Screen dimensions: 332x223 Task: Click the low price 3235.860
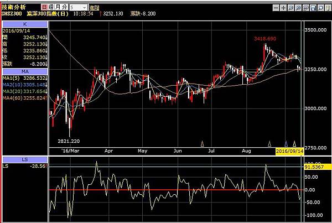pyautogui.click(x=34, y=50)
